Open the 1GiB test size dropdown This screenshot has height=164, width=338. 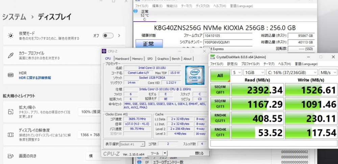[x=254, y=72]
